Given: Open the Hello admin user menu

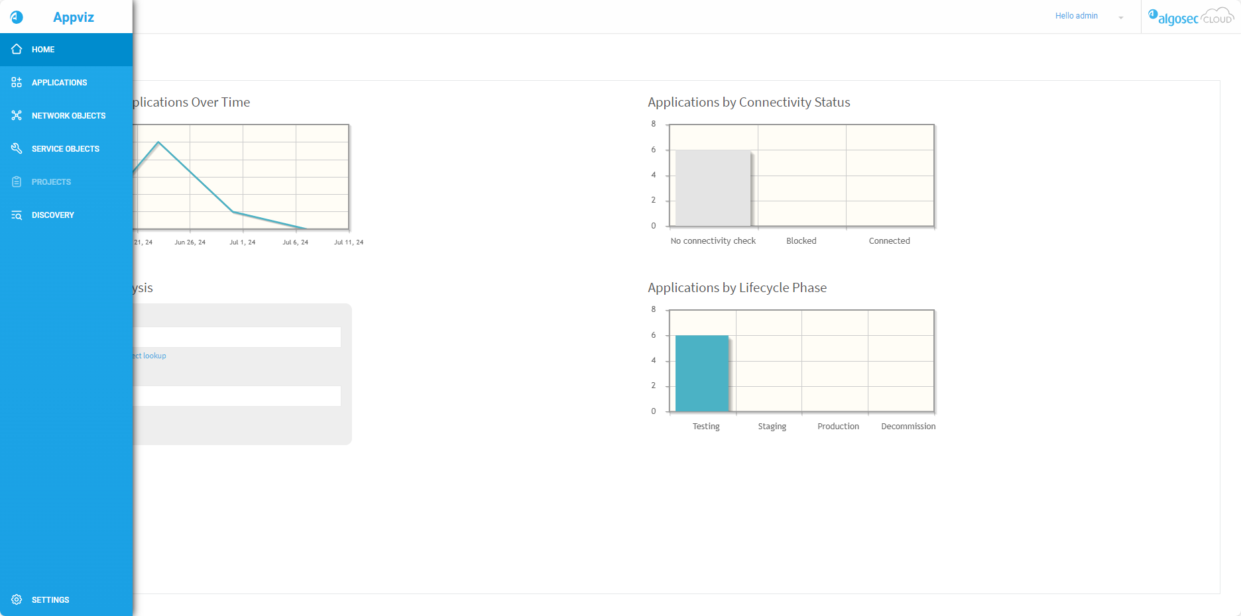Looking at the screenshot, I should [1076, 16].
